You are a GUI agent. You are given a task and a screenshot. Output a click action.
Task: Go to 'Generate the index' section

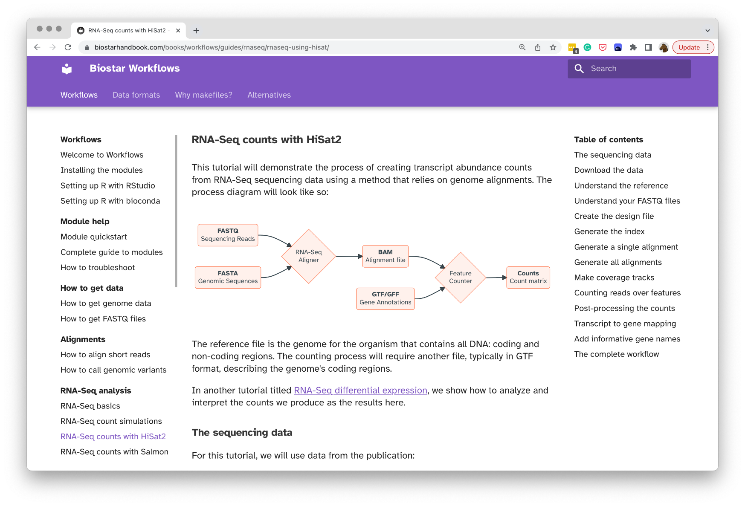tap(609, 231)
